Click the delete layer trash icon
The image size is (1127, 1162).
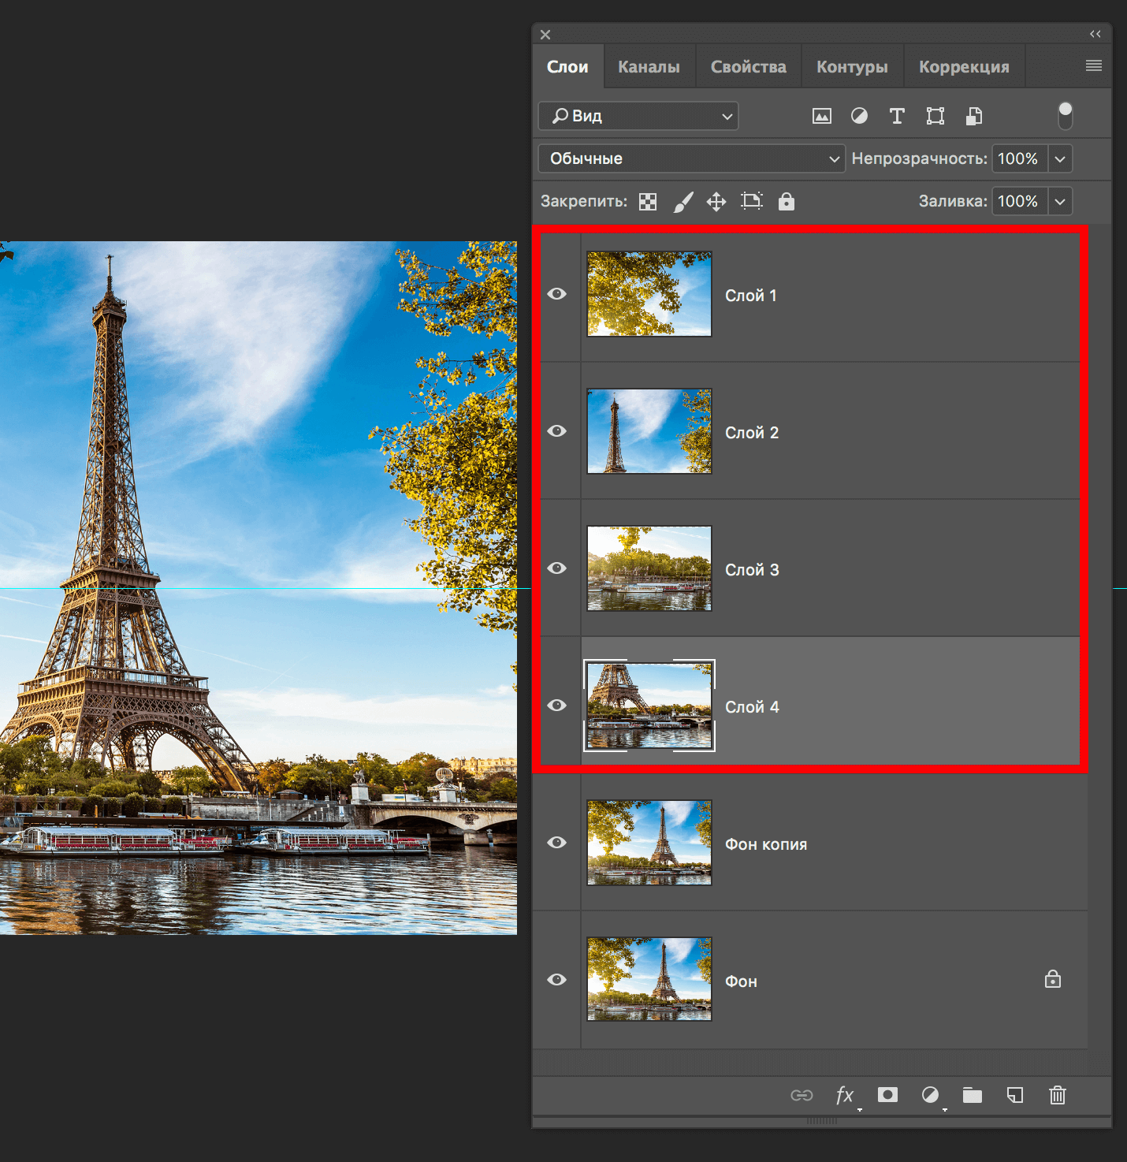(x=1057, y=1095)
